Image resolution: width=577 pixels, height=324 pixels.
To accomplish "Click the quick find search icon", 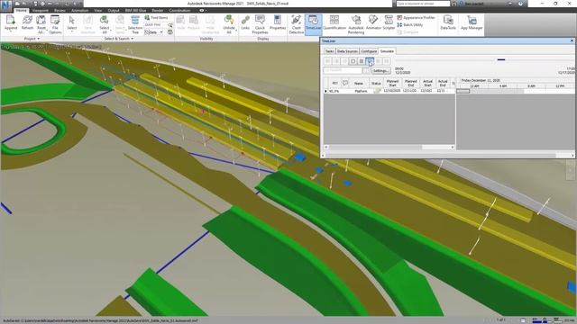I will (170, 25).
